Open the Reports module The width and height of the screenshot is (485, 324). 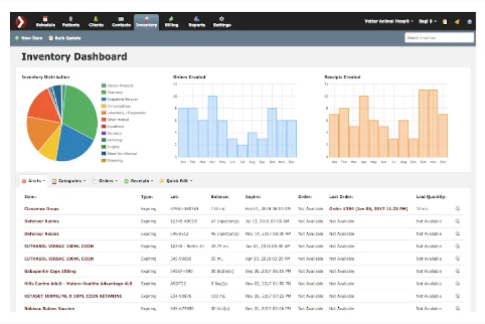click(x=197, y=22)
